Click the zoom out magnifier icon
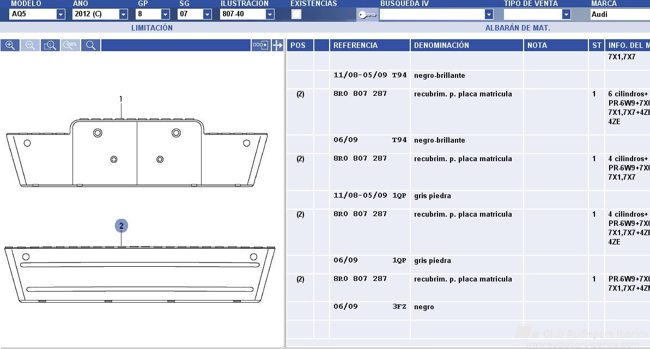The image size is (650, 349). coord(30,46)
